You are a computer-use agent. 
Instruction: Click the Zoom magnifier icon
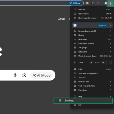75,62
